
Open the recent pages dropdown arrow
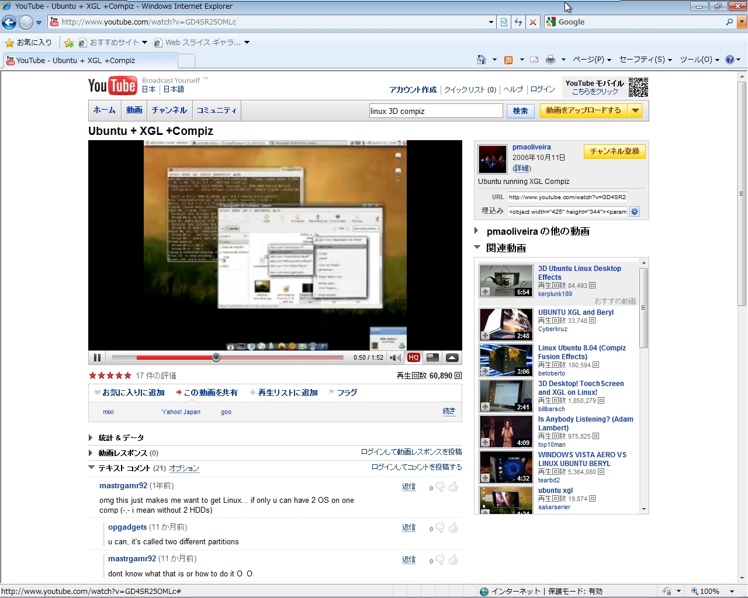[x=39, y=23]
